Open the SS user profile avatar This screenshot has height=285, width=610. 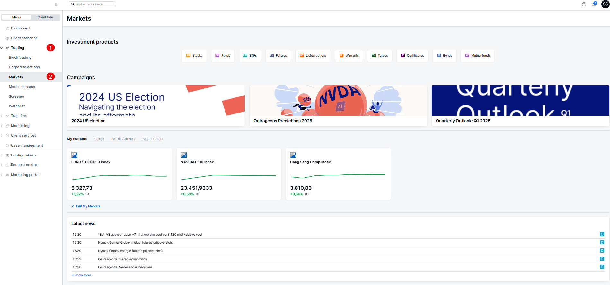tap(605, 4)
